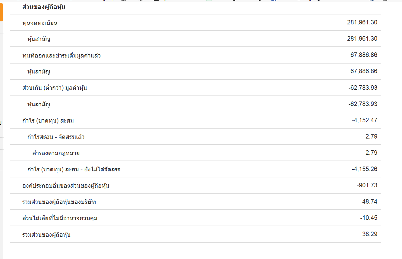Select 'รวมส่วนของผู้ถือหุ้น' label beside 38.29
The height and width of the screenshot is (259, 402).
pyautogui.click(x=46, y=235)
